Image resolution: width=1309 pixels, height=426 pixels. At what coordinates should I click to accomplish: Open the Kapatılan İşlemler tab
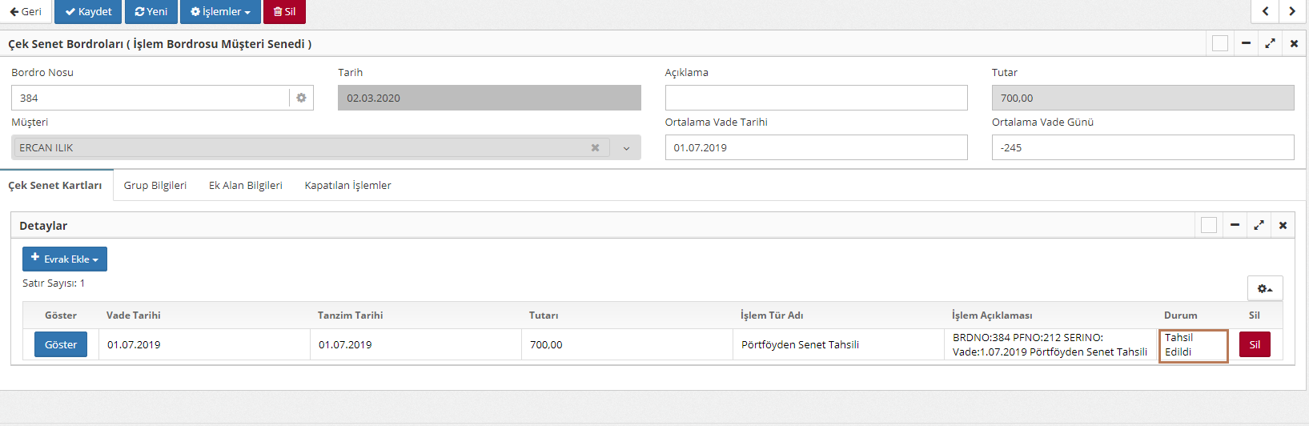coord(347,185)
